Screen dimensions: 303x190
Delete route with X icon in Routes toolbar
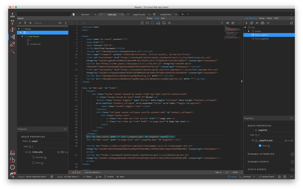tap(30, 23)
